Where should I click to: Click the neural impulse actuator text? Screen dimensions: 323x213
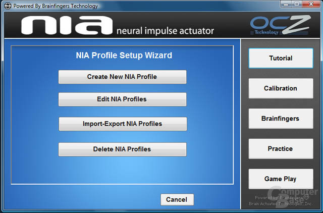pos(165,31)
